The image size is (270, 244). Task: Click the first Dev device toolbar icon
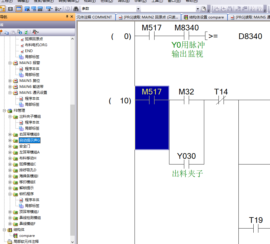[x=27, y=9]
